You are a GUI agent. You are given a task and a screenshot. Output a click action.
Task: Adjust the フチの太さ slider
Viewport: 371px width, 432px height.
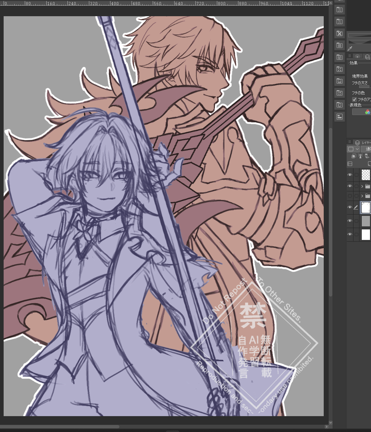364,87
